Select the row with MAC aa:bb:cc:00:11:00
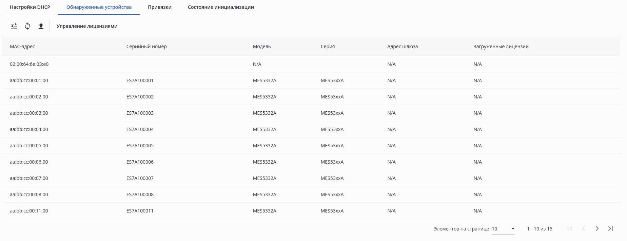 tap(29, 211)
